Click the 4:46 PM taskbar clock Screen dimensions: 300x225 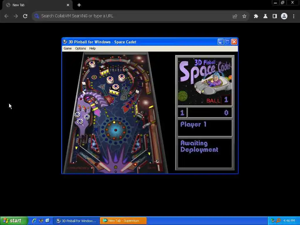click(289, 221)
